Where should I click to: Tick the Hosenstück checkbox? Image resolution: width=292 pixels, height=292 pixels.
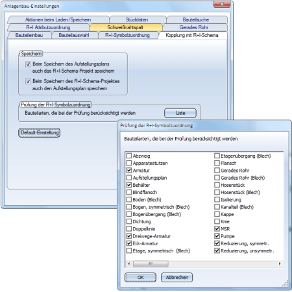point(217,185)
